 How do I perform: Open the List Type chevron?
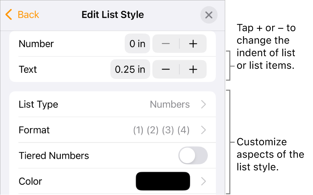coord(204,104)
